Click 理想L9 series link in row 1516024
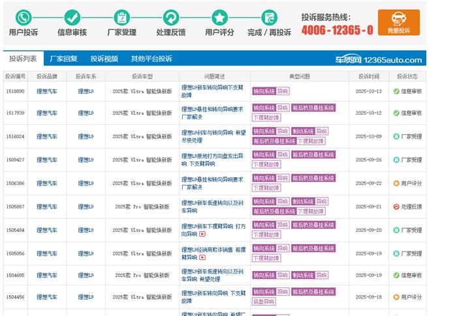The width and height of the screenshot is (457, 316). pos(86,136)
